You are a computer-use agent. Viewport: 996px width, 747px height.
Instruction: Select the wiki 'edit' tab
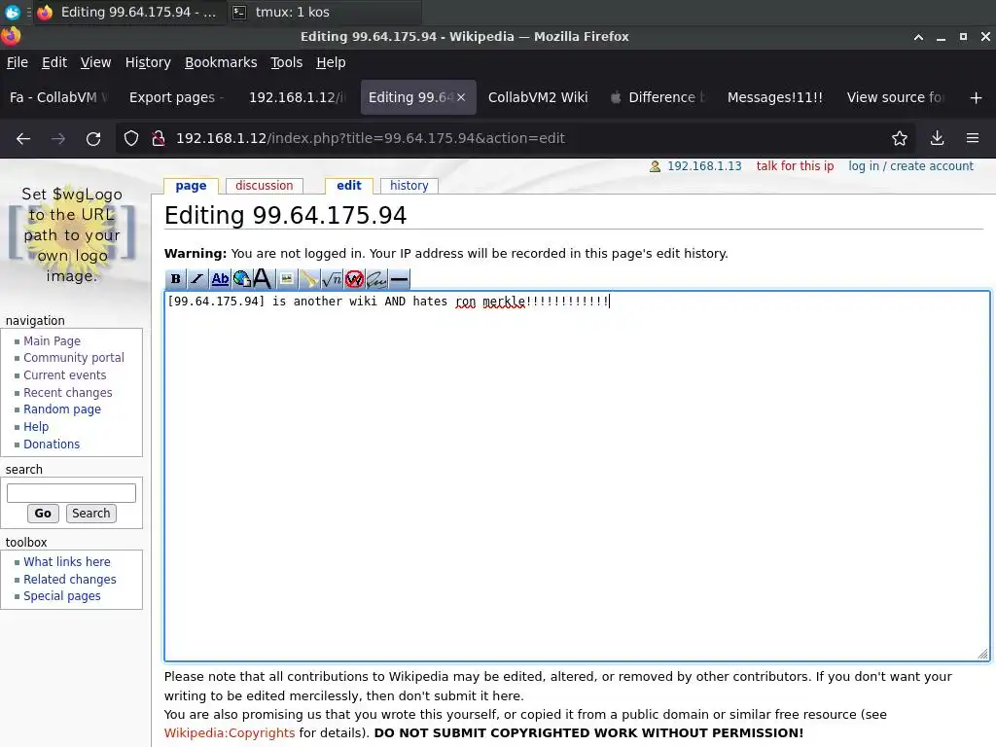[349, 186]
